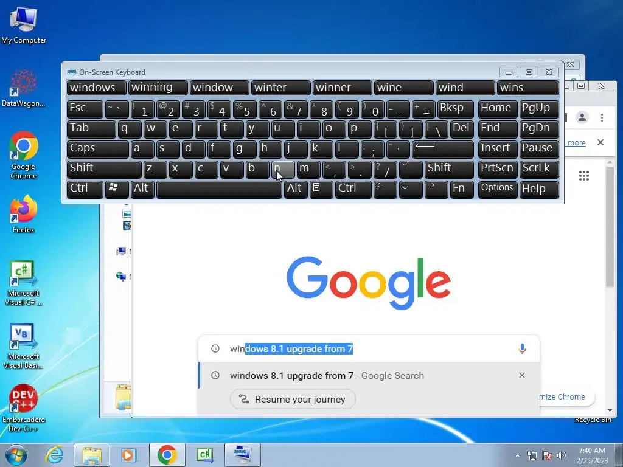The image size is (623, 467).
Task: Click the Google search input field
Action: (x=369, y=348)
